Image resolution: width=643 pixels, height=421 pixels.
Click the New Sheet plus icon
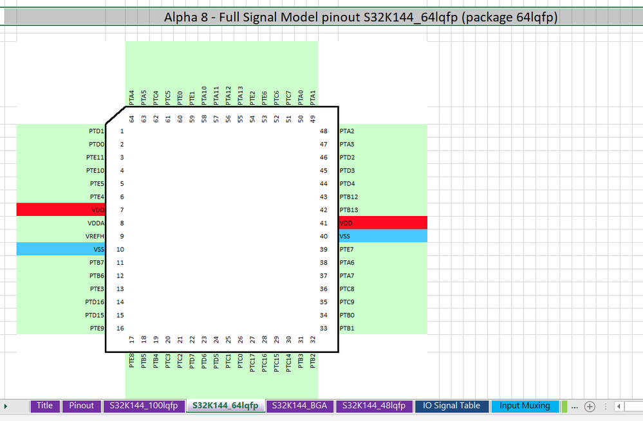pyautogui.click(x=590, y=406)
